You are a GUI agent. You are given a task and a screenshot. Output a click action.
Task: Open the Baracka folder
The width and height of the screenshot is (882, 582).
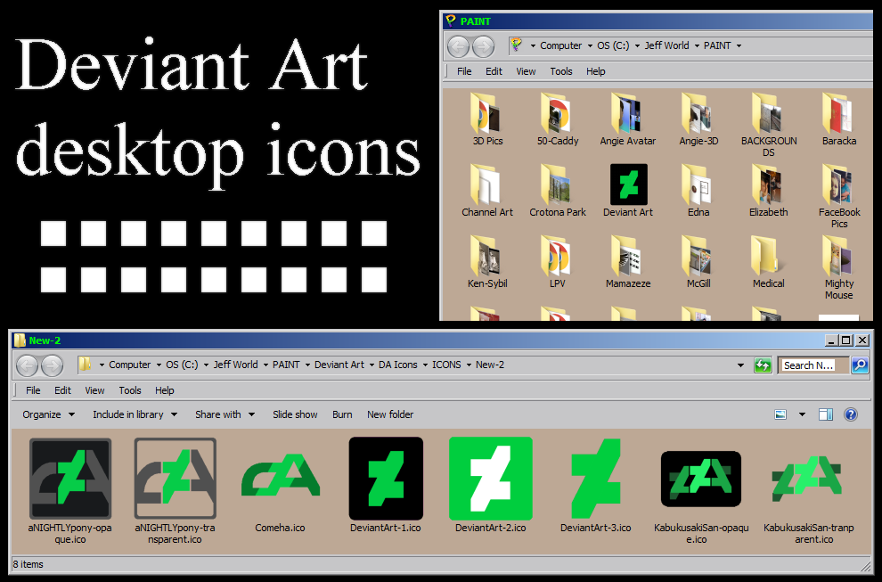coord(839,119)
